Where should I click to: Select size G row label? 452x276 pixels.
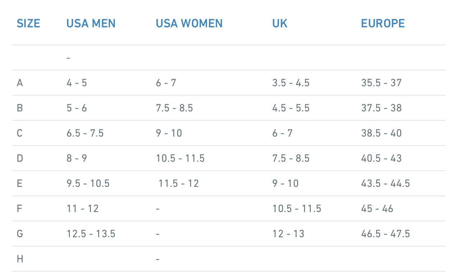pyautogui.click(x=20, y=234)
